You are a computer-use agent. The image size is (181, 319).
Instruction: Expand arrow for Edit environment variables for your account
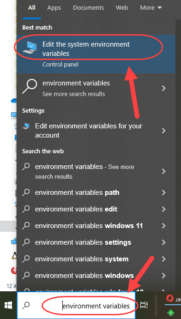pyautogui.click(x=163, y=131)
